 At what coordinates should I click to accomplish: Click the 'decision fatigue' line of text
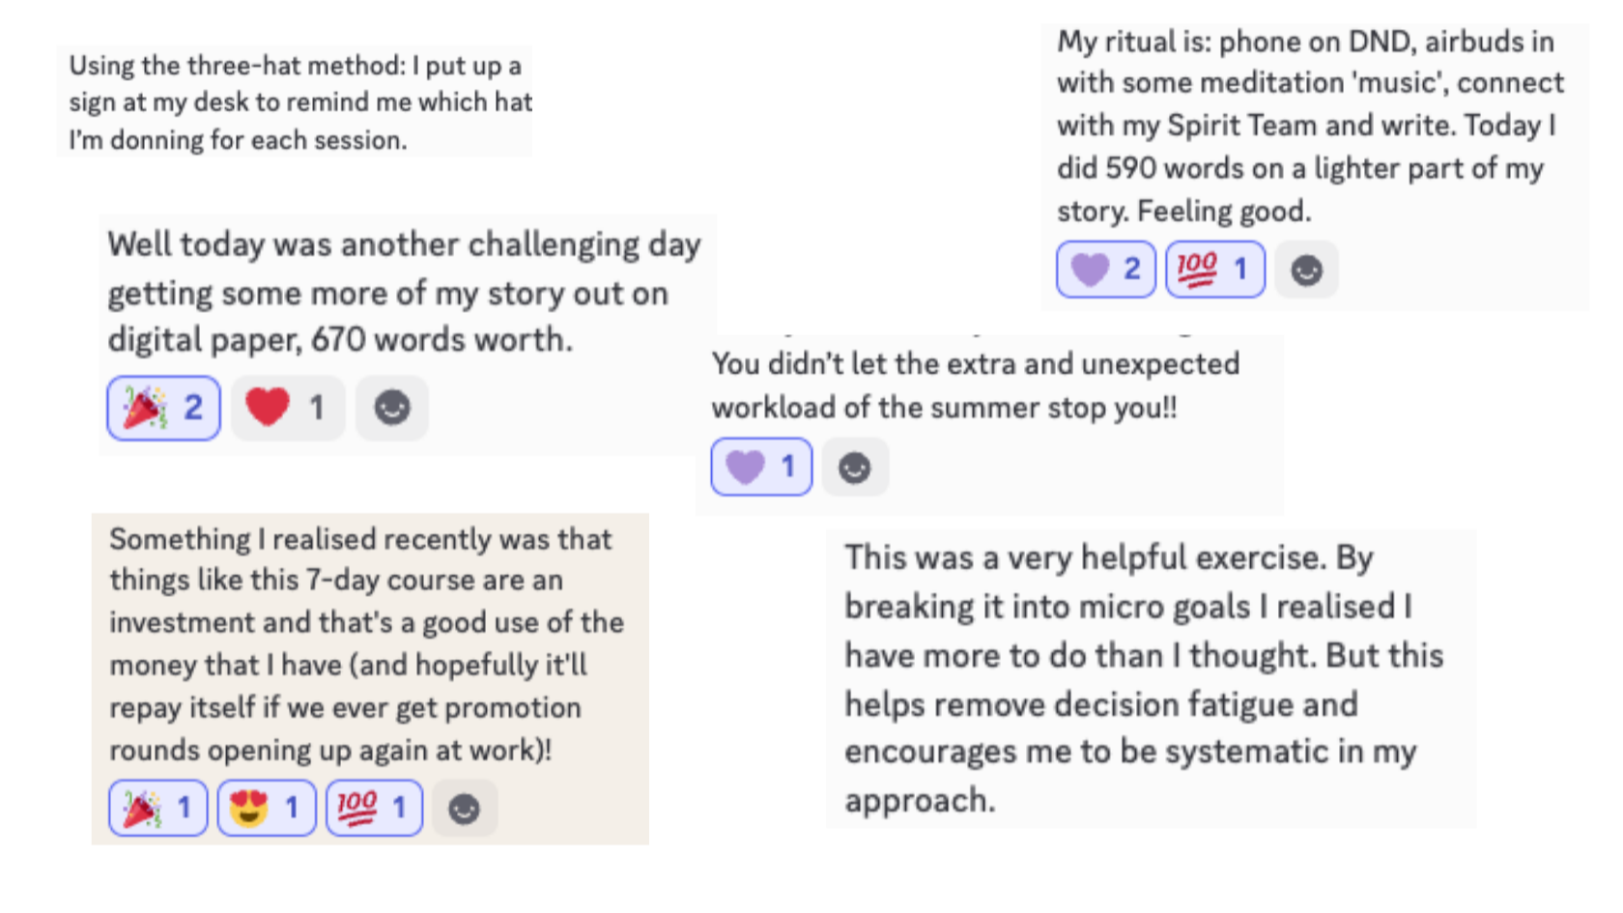click(x=1101, y=704)
